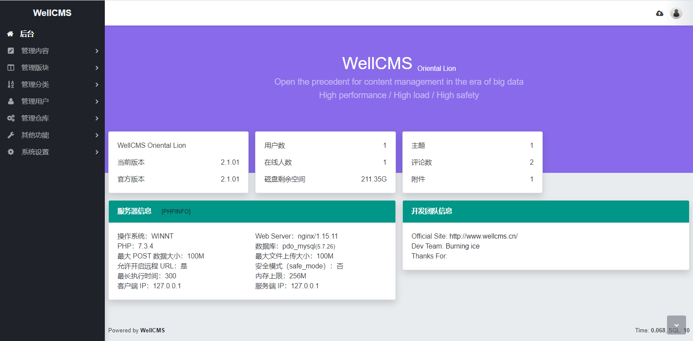Click the user icon for 管理用户

point(11,101)
